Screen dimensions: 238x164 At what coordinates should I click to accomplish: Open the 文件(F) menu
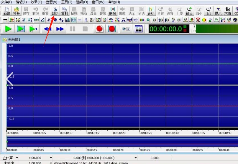coord(6,2)
